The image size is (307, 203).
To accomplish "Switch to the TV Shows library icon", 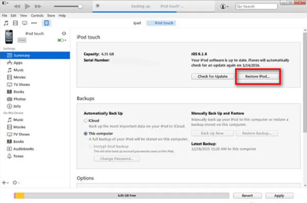I will tap(25, 23).
